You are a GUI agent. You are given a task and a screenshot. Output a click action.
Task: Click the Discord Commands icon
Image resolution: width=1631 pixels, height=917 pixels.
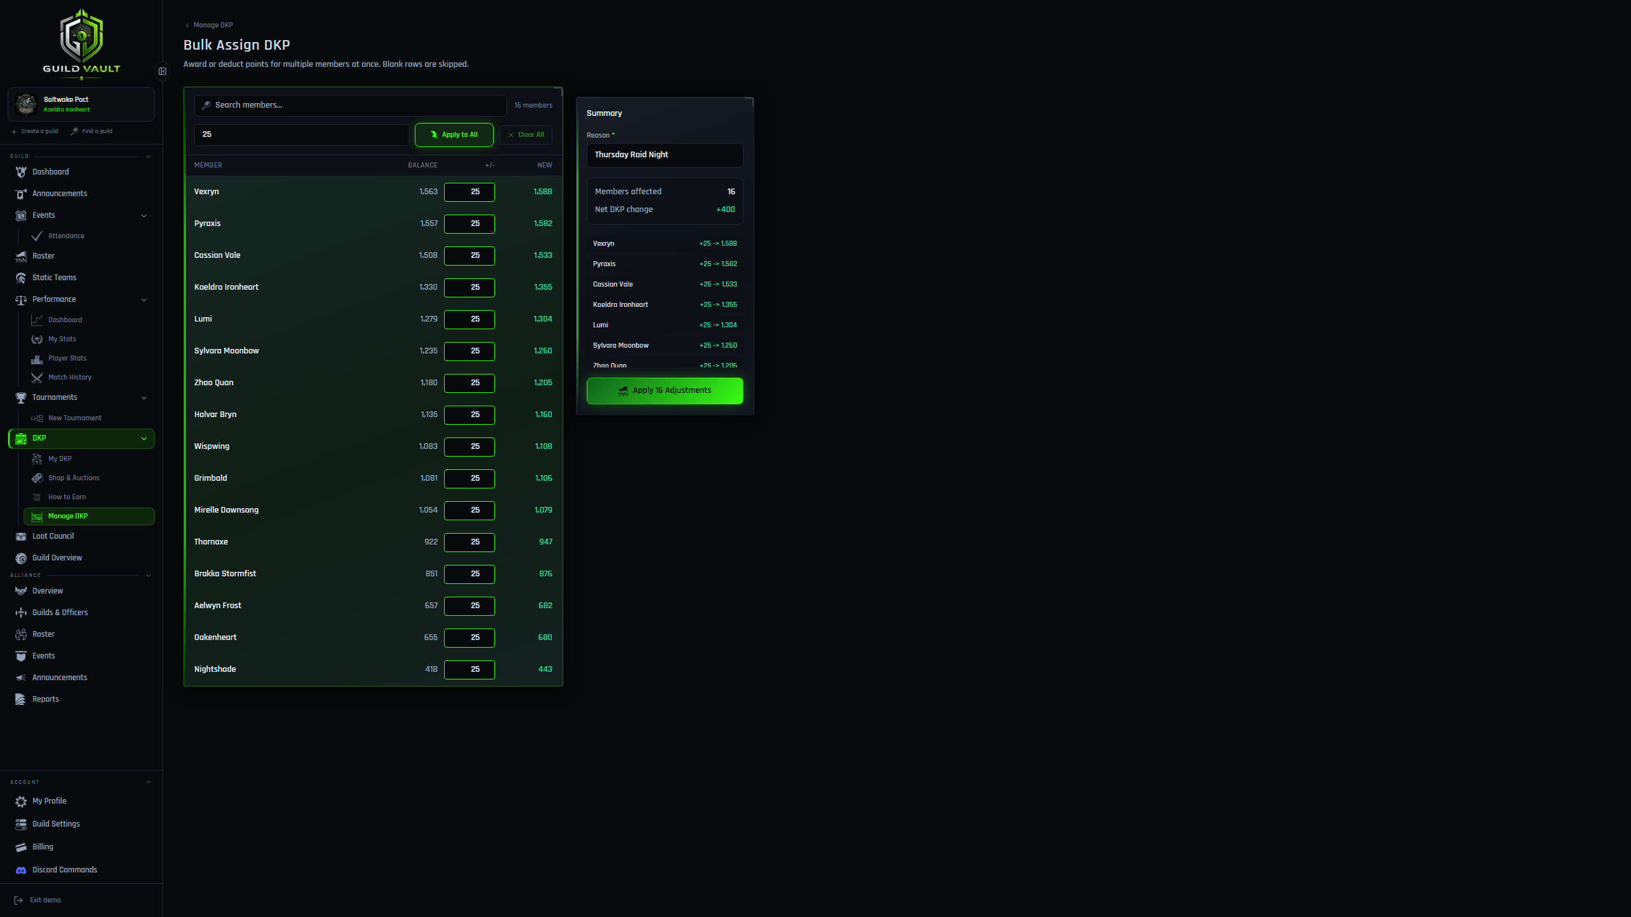click(x=21, y=870)
